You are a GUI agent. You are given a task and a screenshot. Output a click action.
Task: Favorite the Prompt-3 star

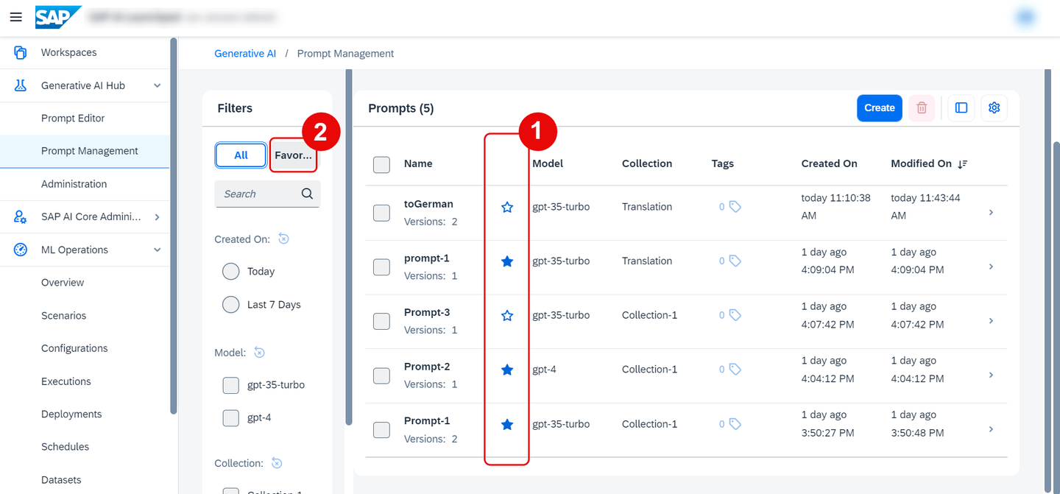click(506, 316)
